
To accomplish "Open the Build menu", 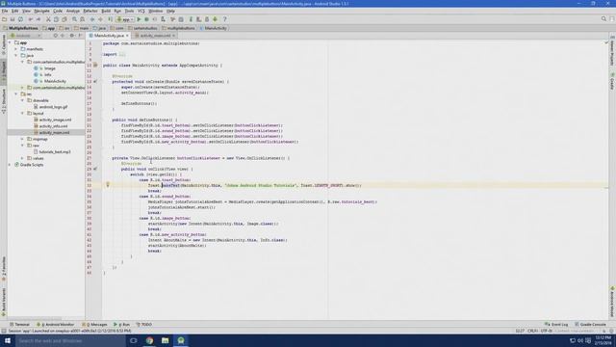I will click(x=106, y=11).
